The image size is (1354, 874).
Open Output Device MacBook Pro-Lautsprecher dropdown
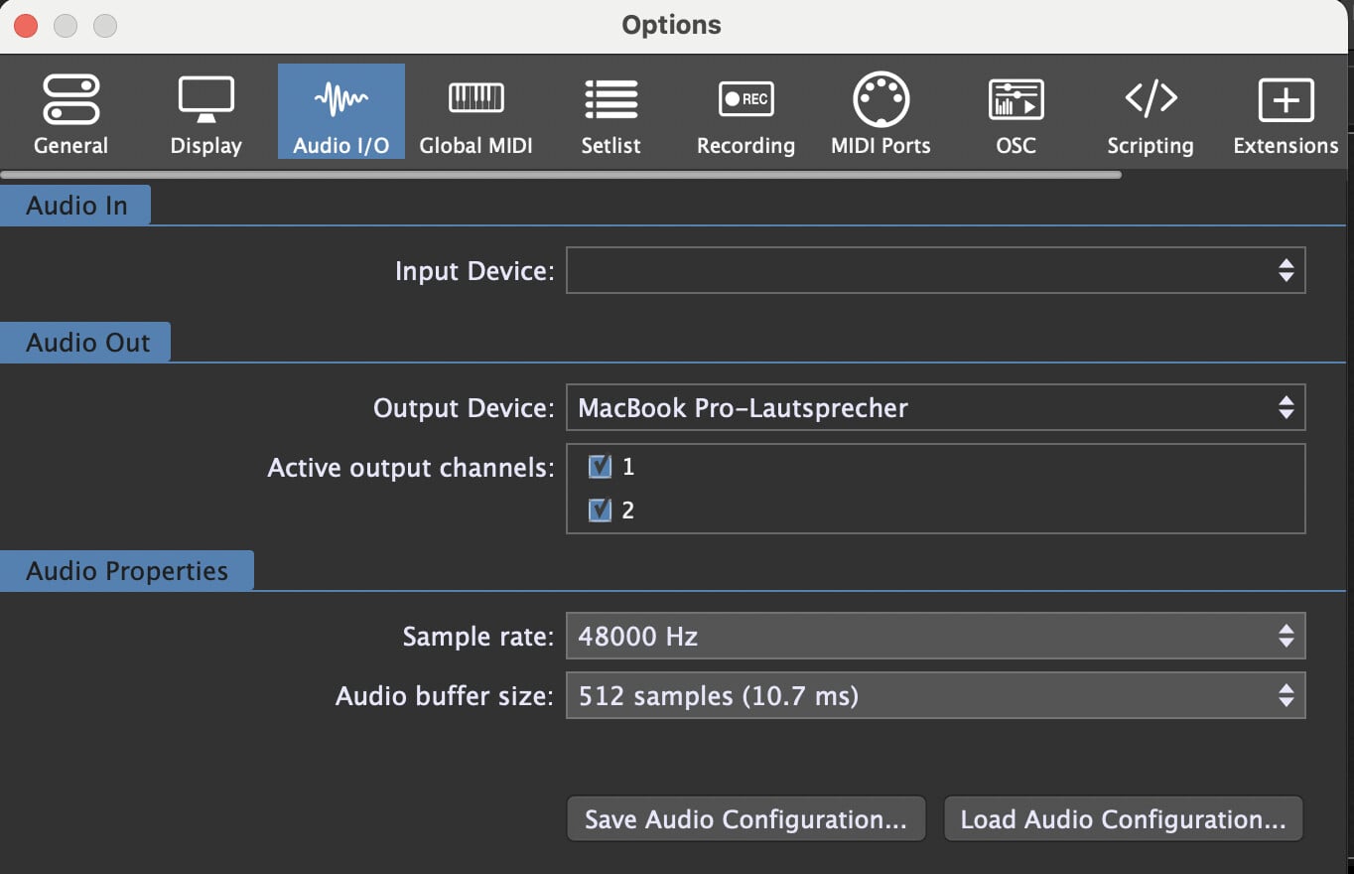[935, 408]
